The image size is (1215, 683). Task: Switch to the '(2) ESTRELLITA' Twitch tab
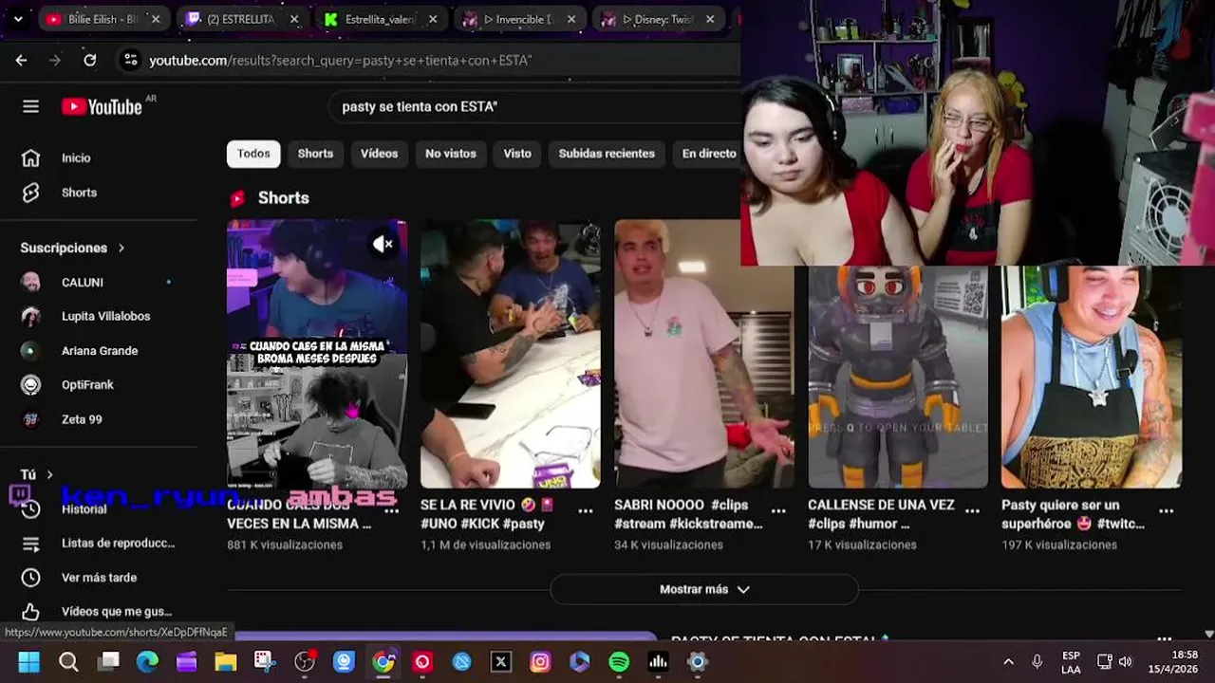[241, 19]
